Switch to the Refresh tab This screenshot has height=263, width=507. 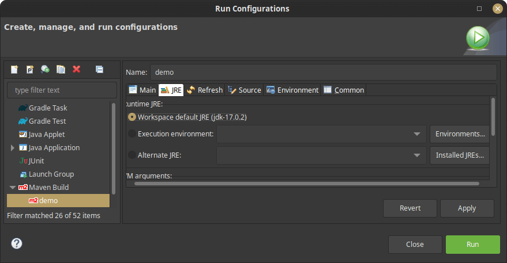(x=205, y=90)
